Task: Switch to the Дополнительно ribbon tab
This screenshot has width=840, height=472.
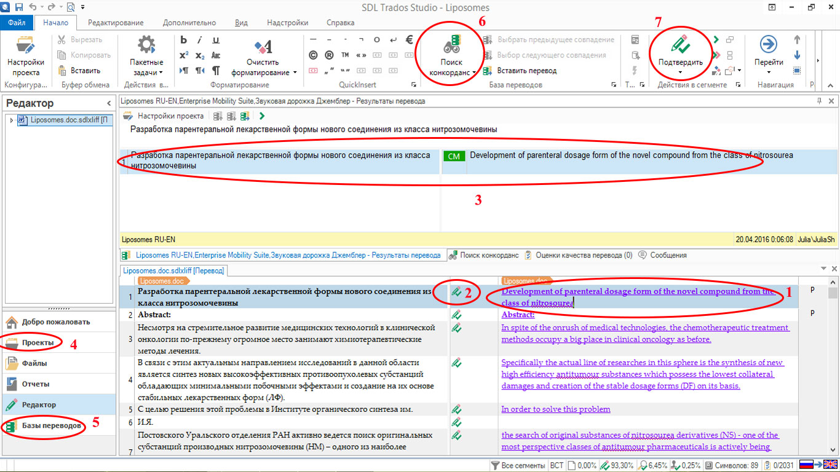Action: (x=189, y=23)
